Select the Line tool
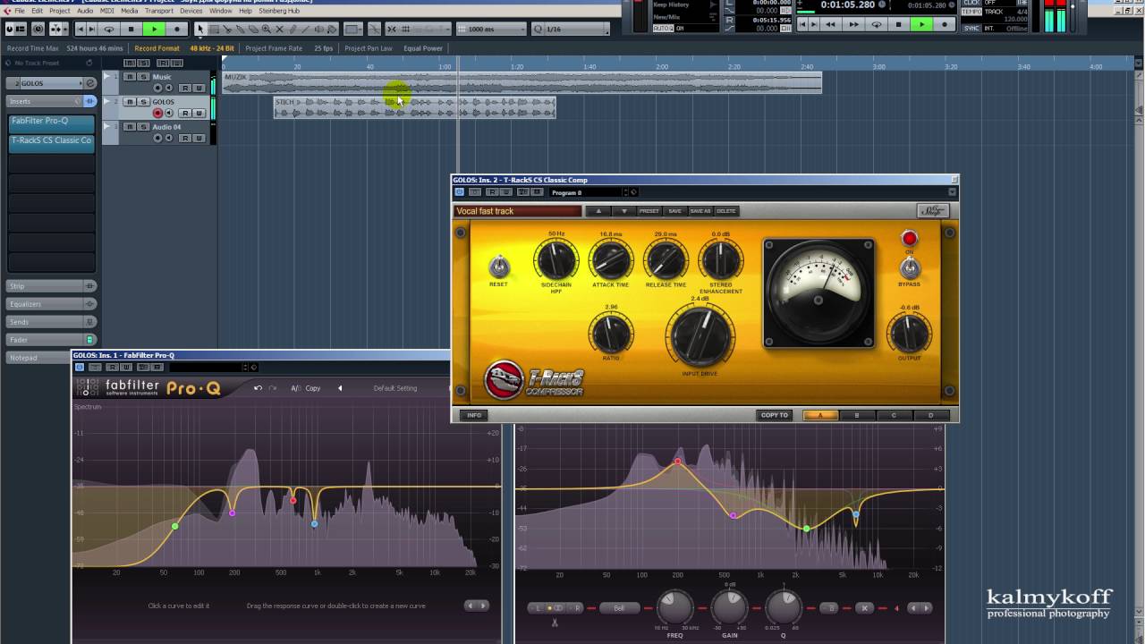 click(305, 30)
